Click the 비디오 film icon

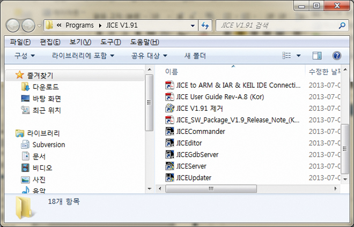click(x=25, y=168)
